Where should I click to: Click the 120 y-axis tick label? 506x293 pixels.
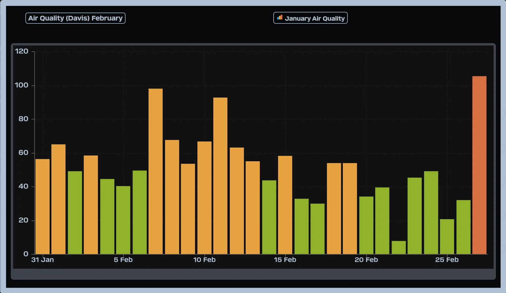coord(22,51)
